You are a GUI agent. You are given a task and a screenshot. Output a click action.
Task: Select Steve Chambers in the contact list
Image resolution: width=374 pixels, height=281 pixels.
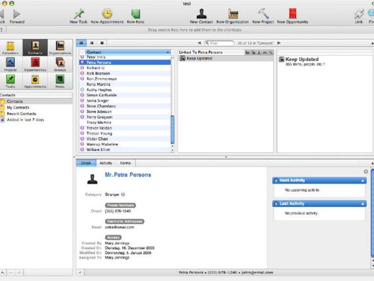click(x=101, y=106)
